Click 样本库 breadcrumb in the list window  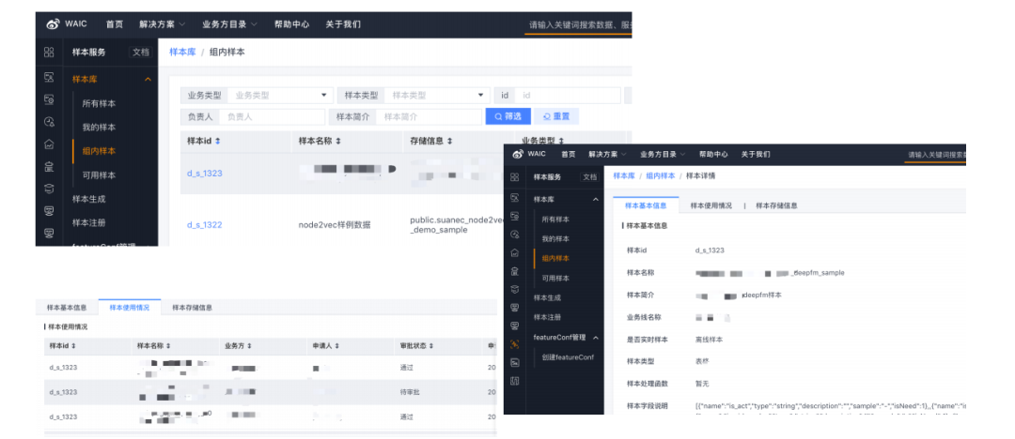pos(182,53)
